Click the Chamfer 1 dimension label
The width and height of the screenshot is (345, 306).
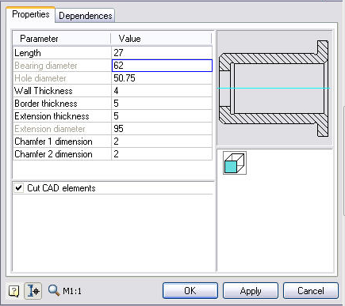click(53, 142)
